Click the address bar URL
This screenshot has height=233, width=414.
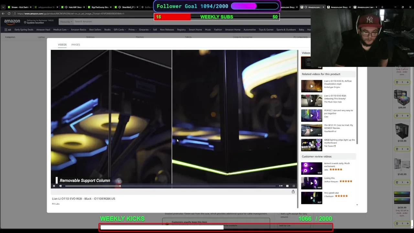click(x=71, y=14)
